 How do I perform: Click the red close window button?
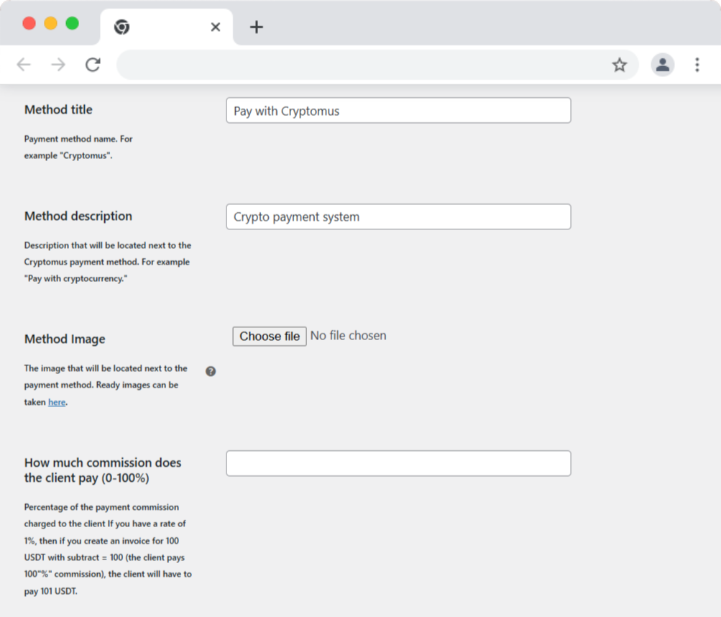tap(29, 23)
